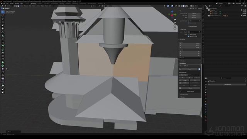Adjust 3D Cursor Location X slider
The image size is (247, 139).
pos(189,44)
